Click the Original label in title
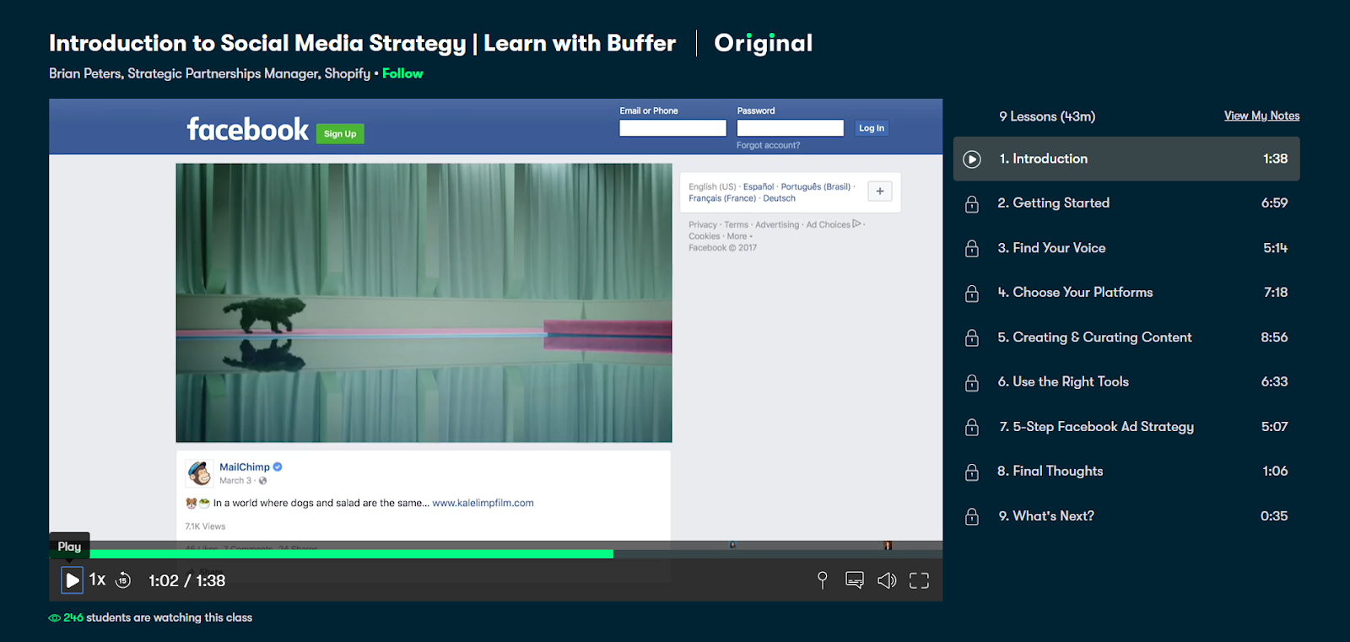 tap(763, 43)
